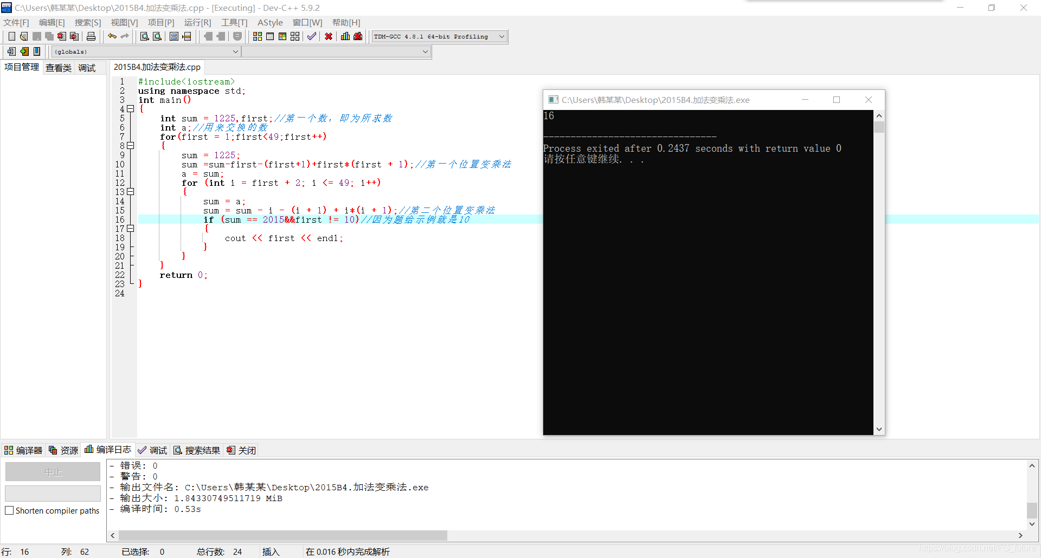Switch to 查看类 sidebar tab
1041x558 pixels.
[x=59, y=68]
